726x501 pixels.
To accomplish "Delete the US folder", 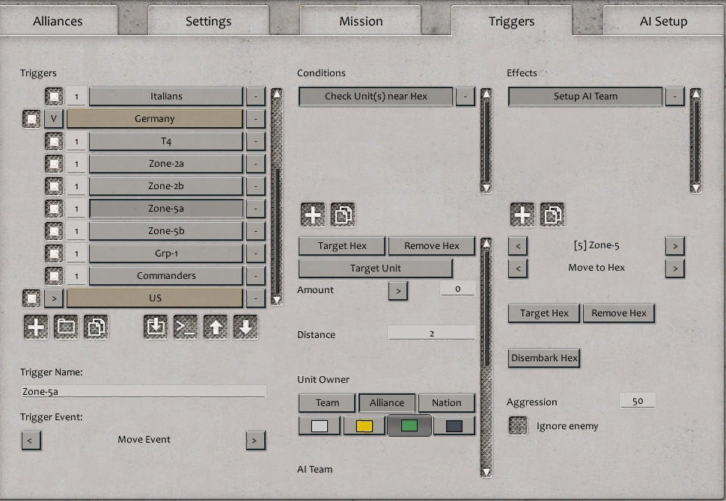I will click(x=255, y=298).
